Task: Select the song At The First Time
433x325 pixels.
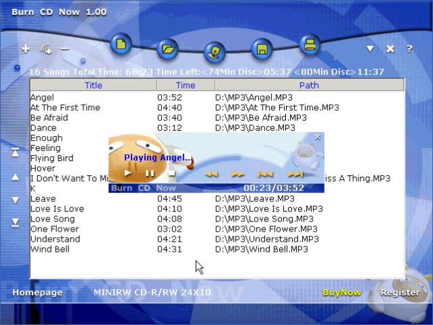Action: pyautogui.click(x=65, y=108)
